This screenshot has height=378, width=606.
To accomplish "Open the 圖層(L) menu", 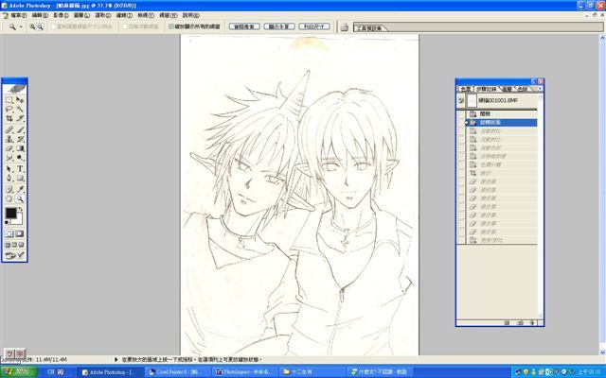I will pyautogui.click(x=81, y=15).
